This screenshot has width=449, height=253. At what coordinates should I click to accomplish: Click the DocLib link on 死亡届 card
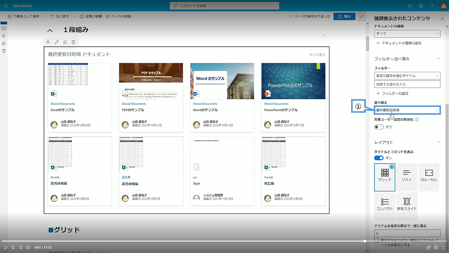click(269, 178)
